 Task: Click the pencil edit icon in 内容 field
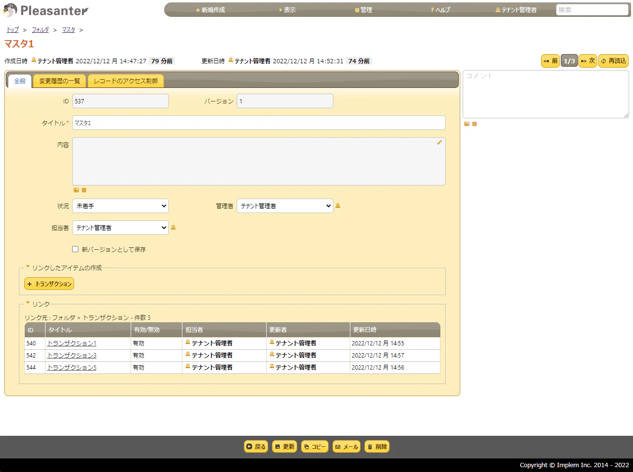439,143
